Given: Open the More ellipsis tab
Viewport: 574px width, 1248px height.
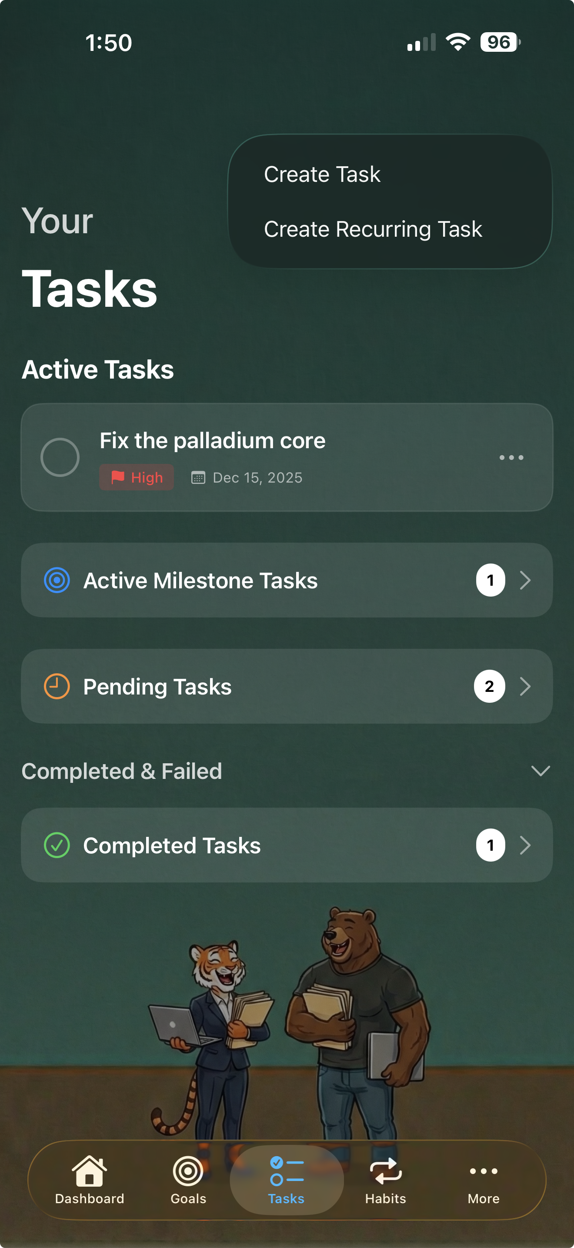Looking at the screenshot, I should [483, 1171].
